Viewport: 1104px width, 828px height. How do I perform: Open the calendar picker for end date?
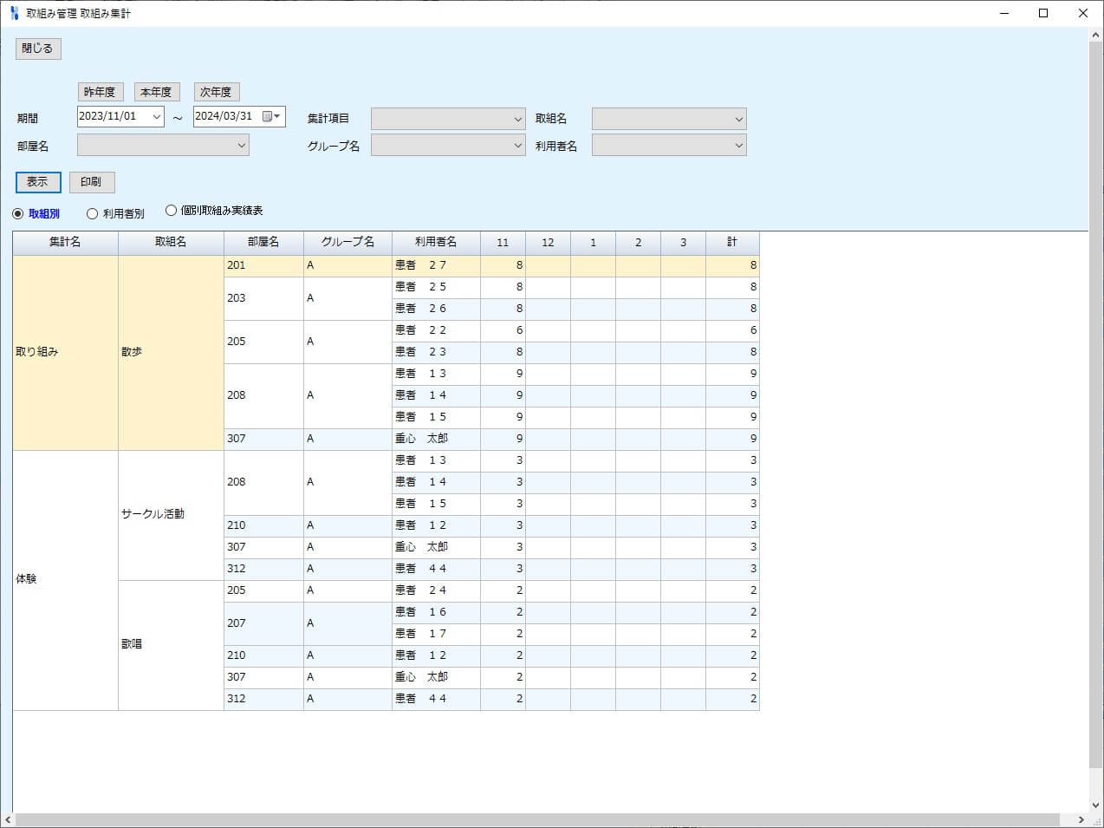pos(271,117)
